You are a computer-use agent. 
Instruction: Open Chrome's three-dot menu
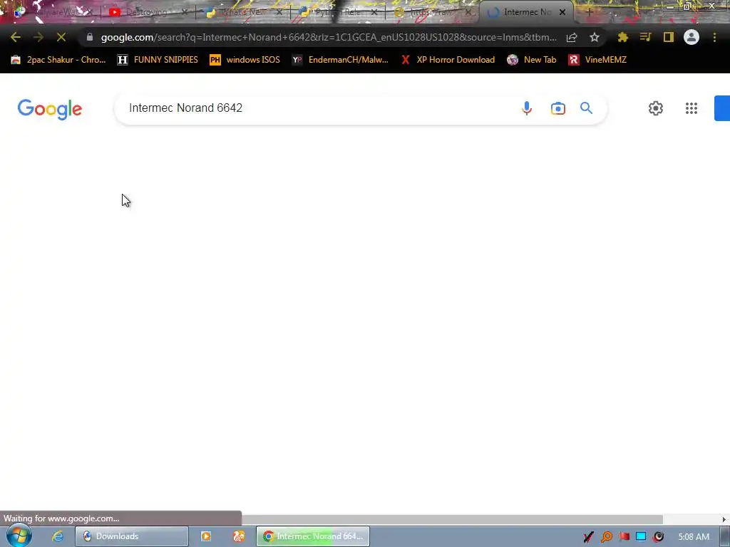click(x=714, y=37)
